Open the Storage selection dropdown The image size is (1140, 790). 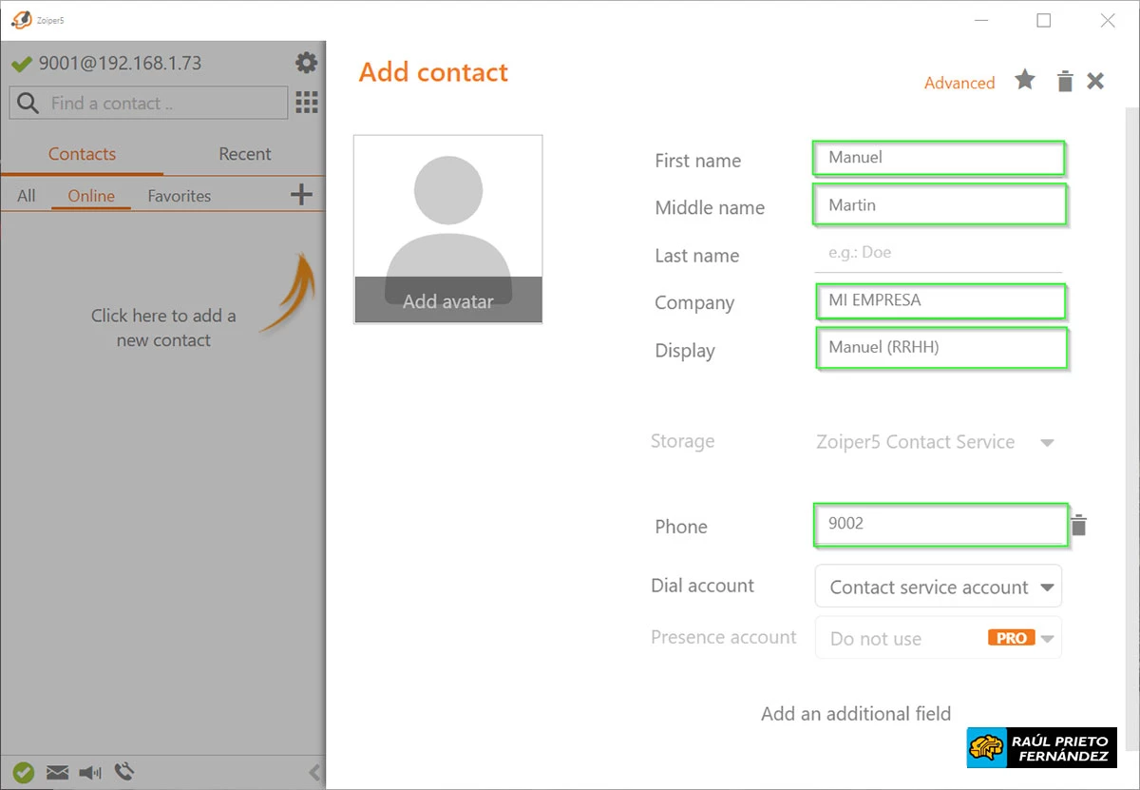click(1047, 442)
